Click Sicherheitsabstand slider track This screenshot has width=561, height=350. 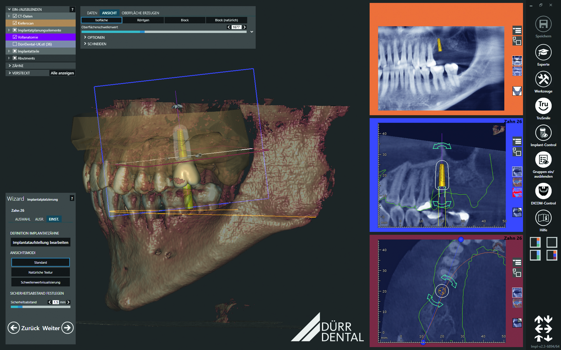click(x=41, y=307)
